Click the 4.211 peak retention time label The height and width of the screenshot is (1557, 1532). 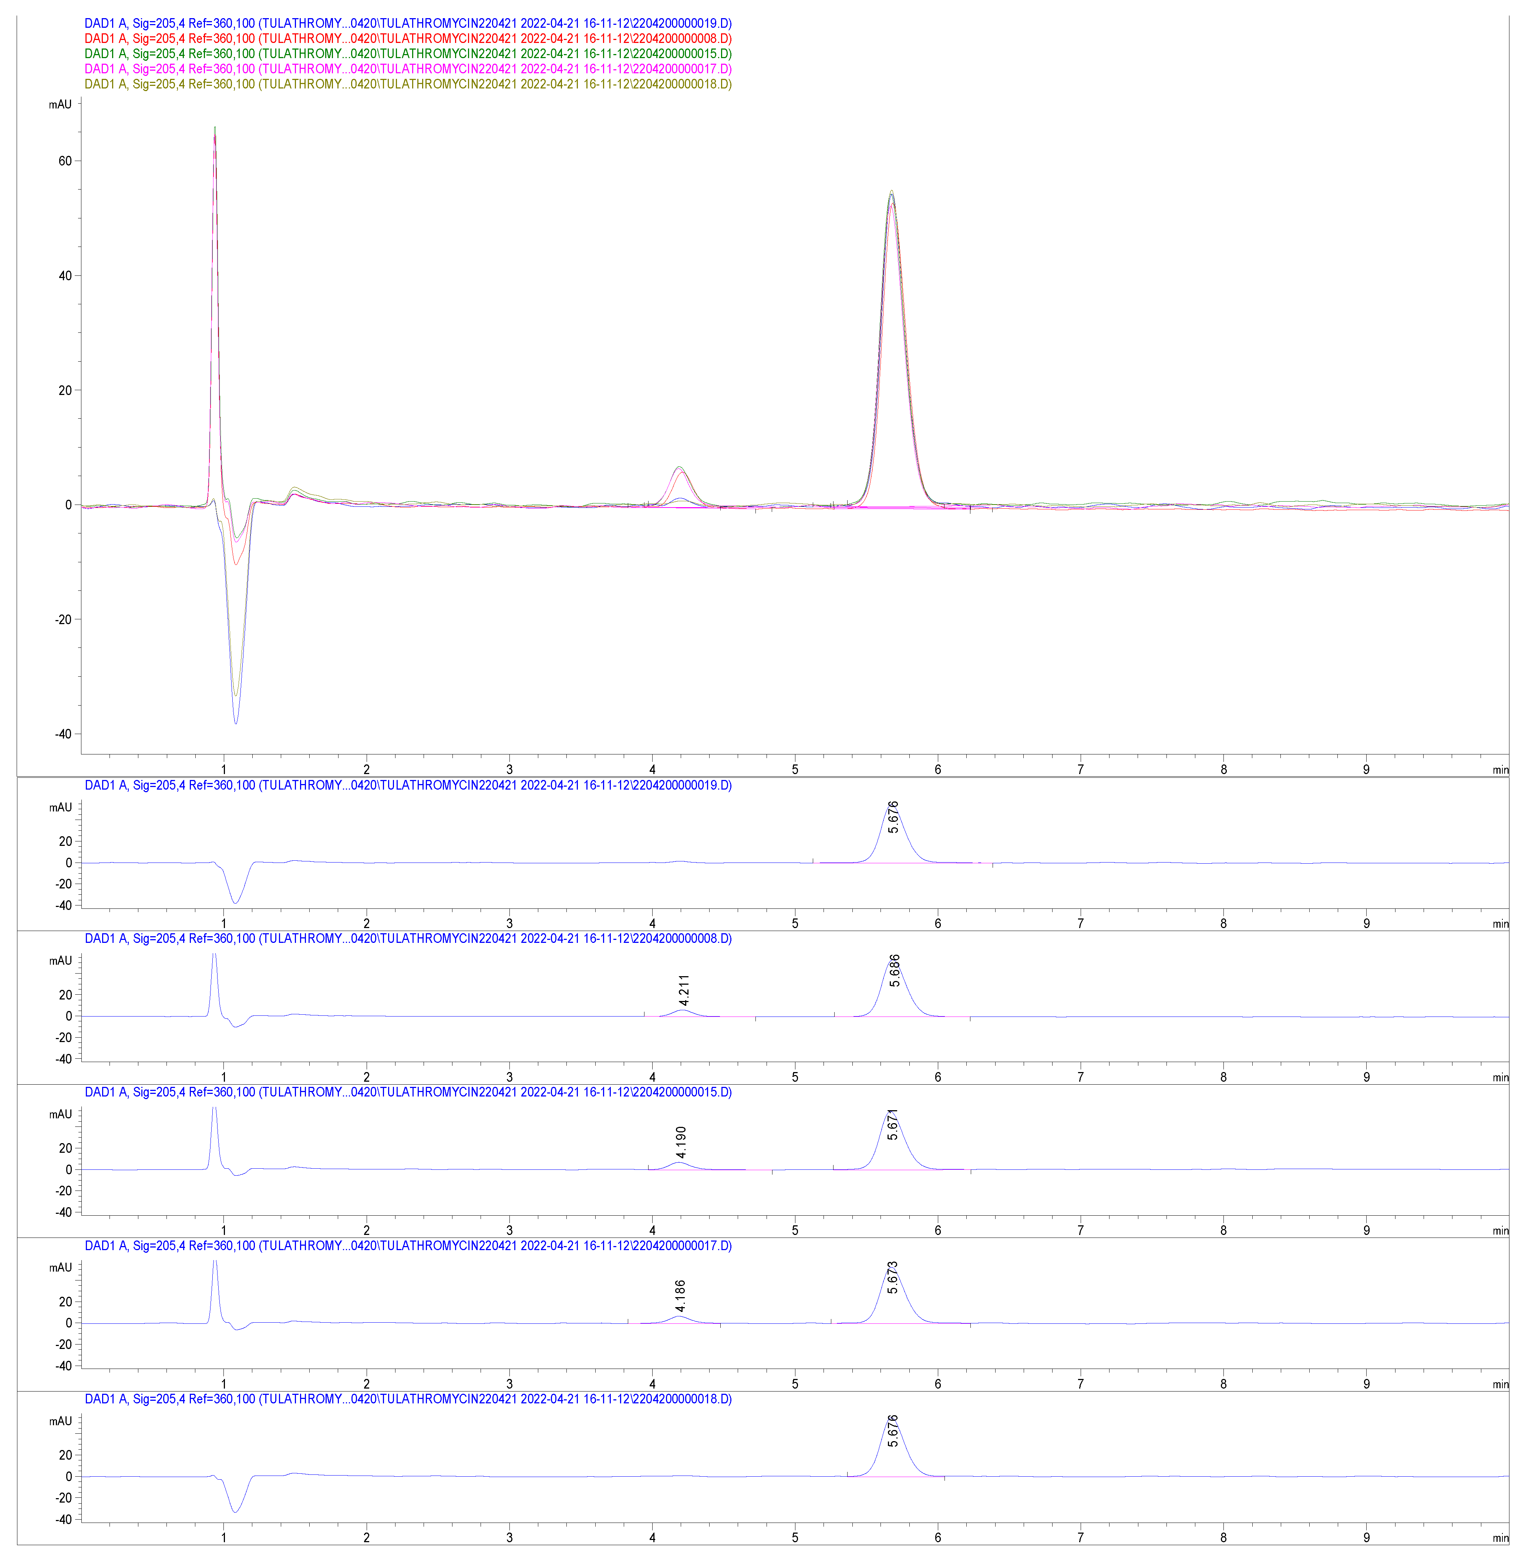pyautogui.click(x=684, y=990)
